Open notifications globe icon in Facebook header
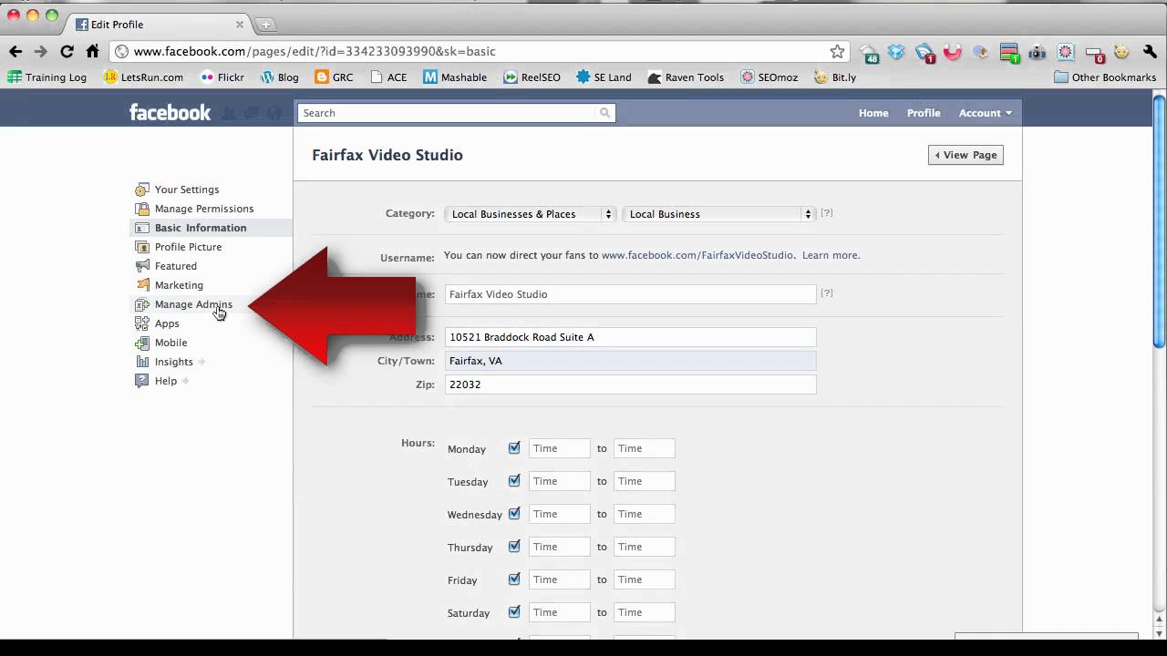The image size is (1167, 656). (x=274, y=113)
